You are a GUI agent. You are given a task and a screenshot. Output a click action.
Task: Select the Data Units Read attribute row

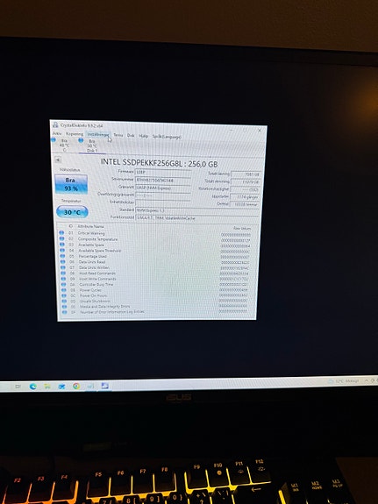pos(155,262)
